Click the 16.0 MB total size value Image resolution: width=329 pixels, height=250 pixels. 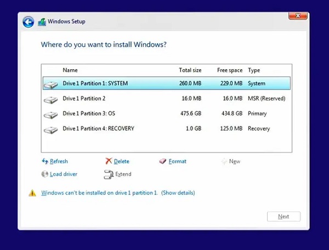tap(191, 98)
